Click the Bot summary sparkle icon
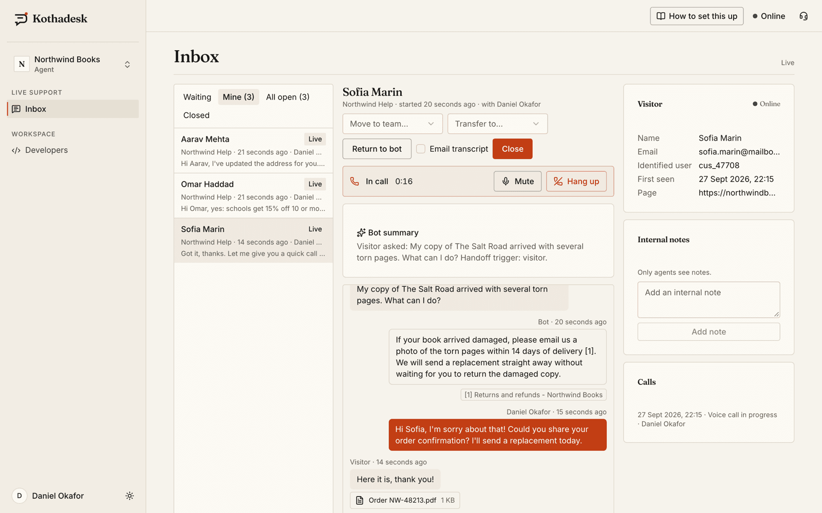This screenshot has width=822, height=513. pos(361,232)
